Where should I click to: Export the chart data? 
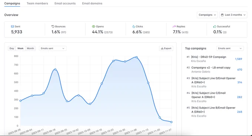tap(166, 48)
